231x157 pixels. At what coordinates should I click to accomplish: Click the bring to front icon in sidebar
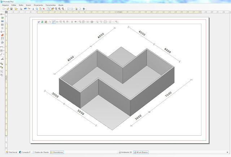(x=2, y=64)
